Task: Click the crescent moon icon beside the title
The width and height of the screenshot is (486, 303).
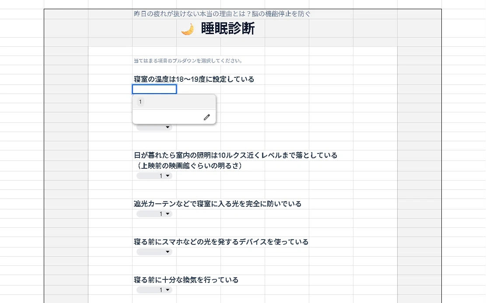Action: 188,29
